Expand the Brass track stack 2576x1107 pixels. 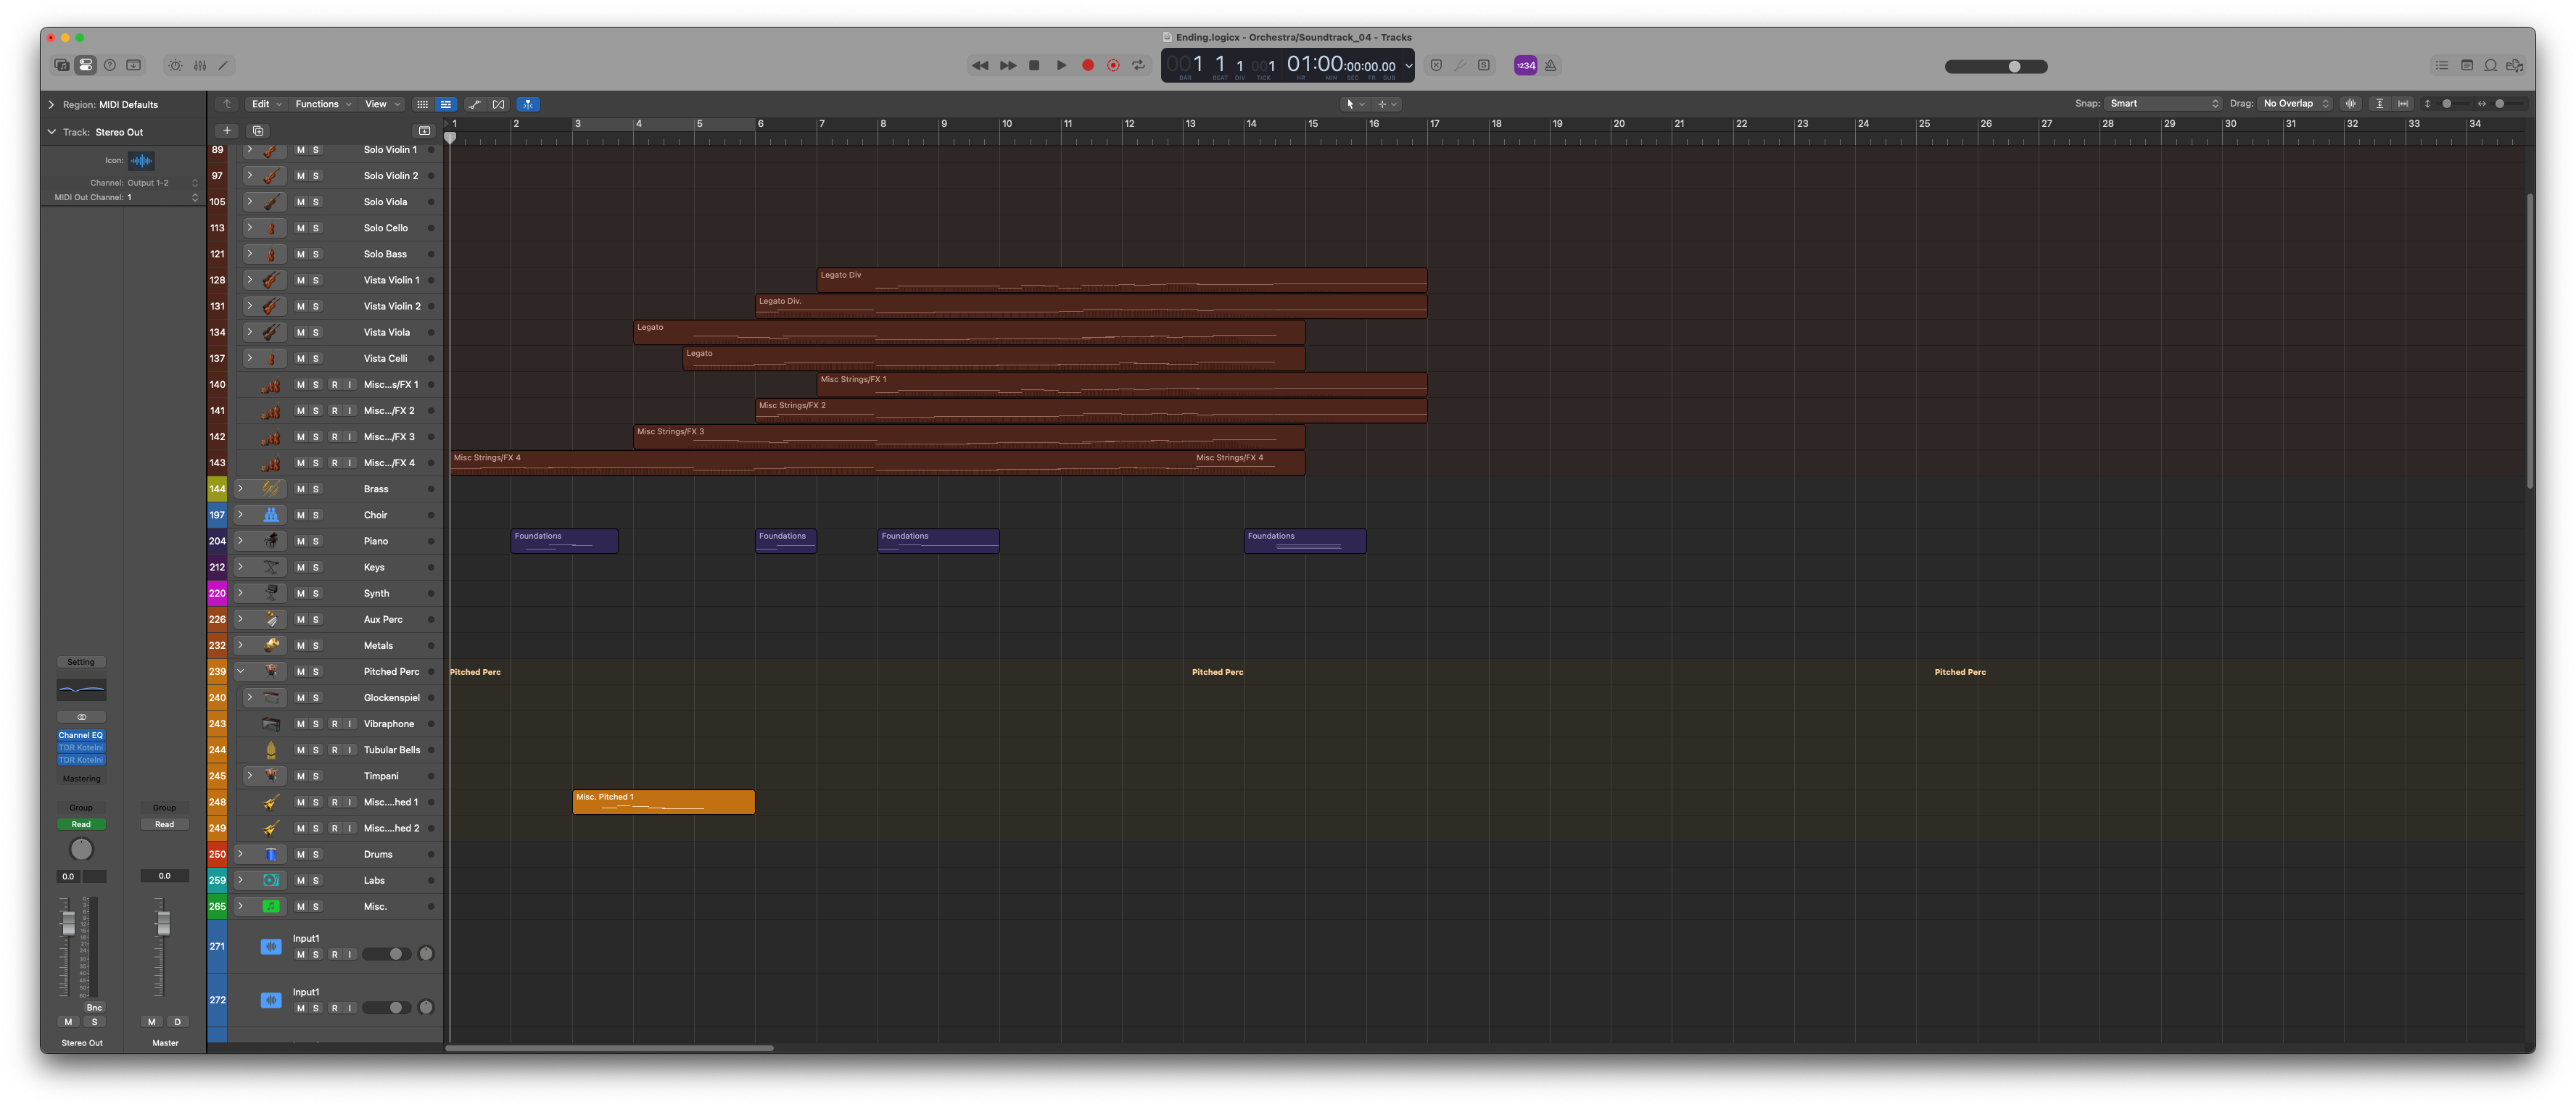[x=240, y=489]
